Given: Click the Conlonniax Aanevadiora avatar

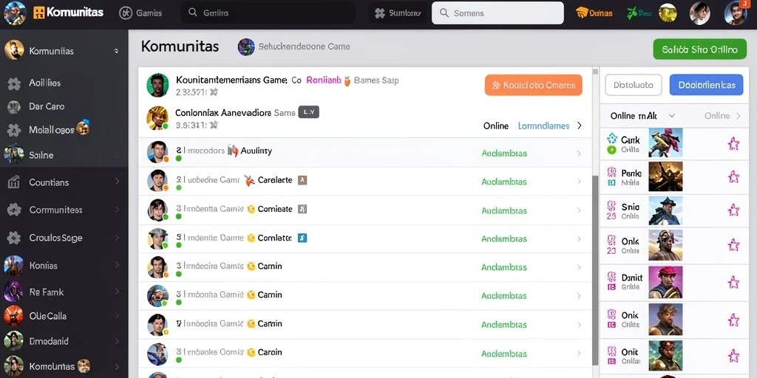Looking at the screenshot, I should point(157,118).
